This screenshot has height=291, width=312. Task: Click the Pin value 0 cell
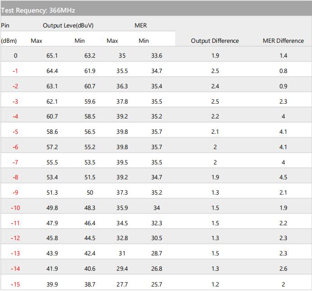[x=15, y=56]
